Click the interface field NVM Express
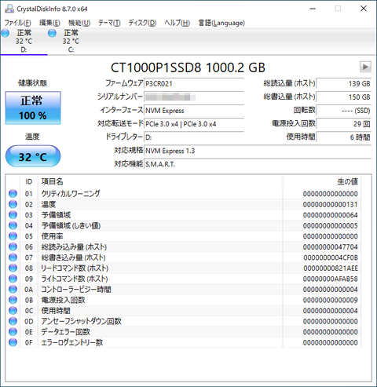This screenshot has height=387, width=377. [x=194, y=111]
